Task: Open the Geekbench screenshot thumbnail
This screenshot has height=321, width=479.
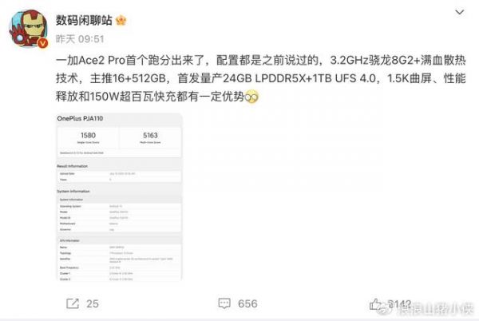Action: pyautogui.click(x=119, y=197)
